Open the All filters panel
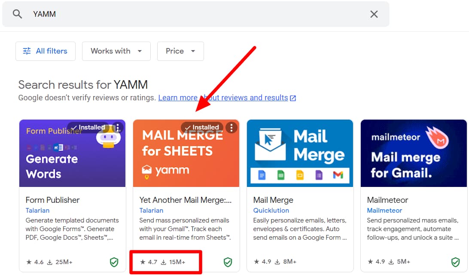Viewport: 469px width, 280px height. click(x=46, y=51)
